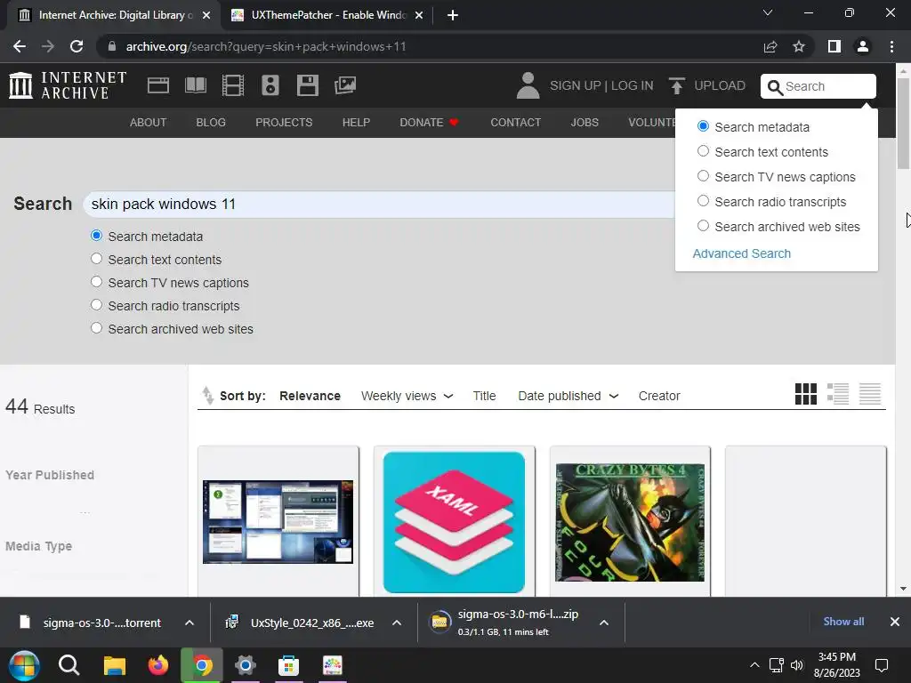Click the user avatar icon
911x683 pixels.
528,85
